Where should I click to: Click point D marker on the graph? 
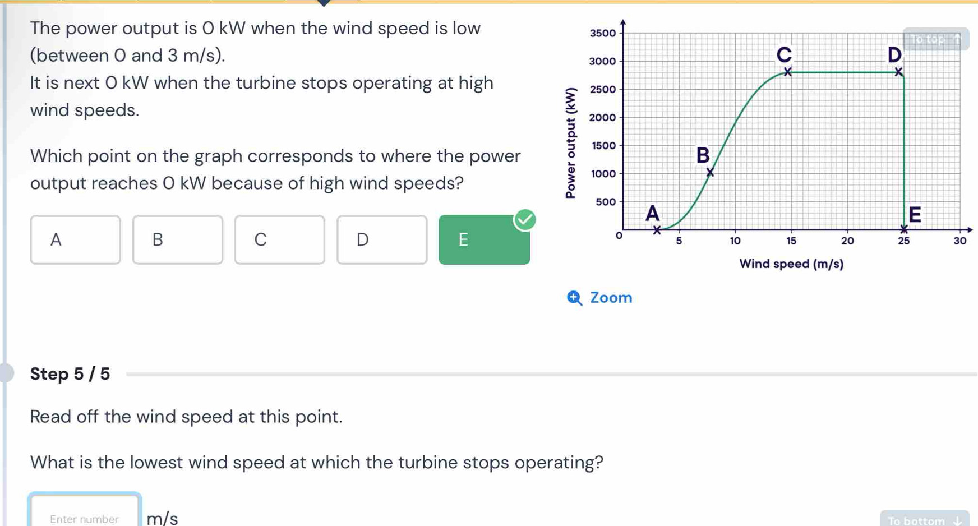click(x=898, y=72)
